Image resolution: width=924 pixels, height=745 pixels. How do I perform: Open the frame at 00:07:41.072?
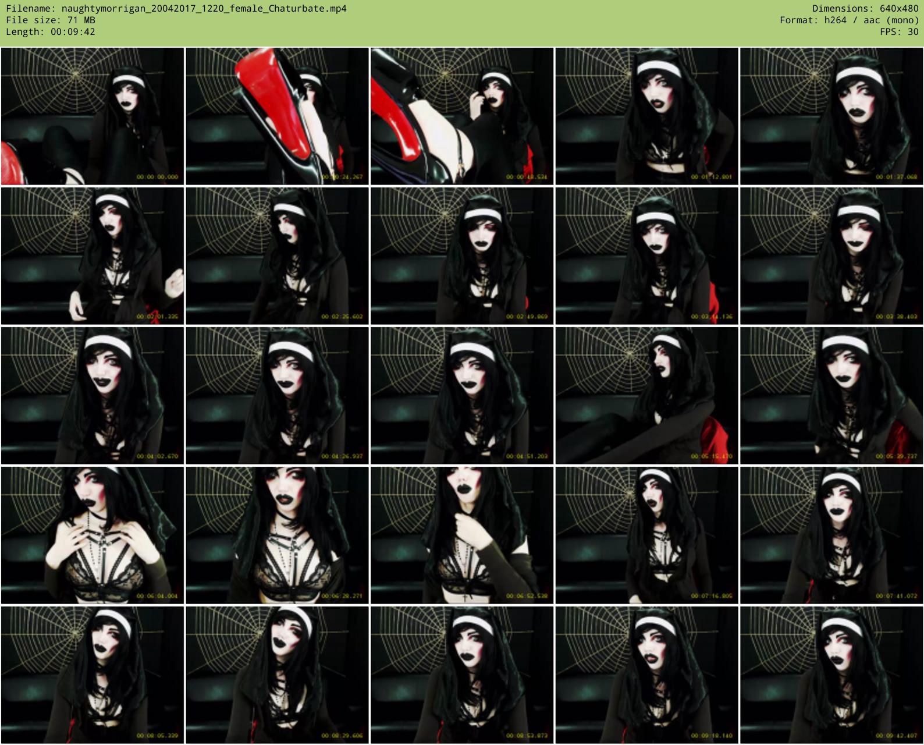pyautogui.click(x=831, y=535)
